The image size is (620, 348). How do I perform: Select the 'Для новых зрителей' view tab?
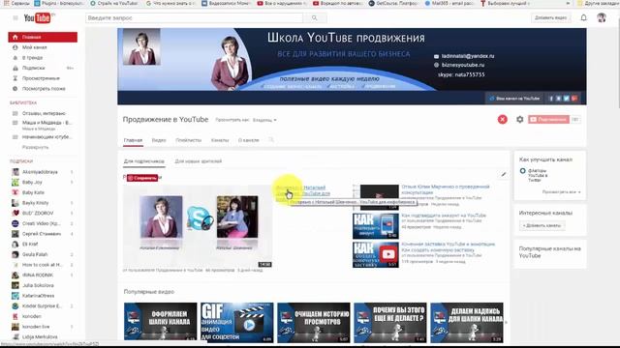click(198, 161)
